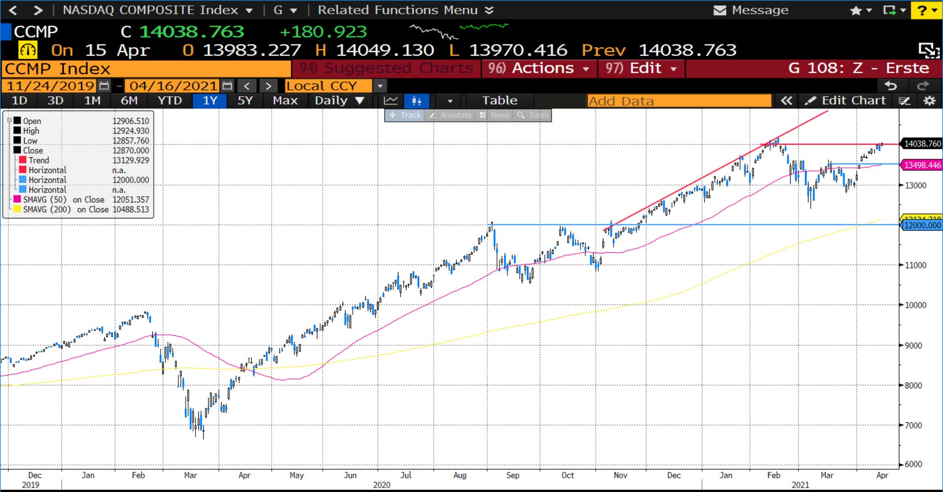Viewport: 943px width, 492px height.
Task: Open the chart type options dropdown arrow
Action: pos(450,101)
